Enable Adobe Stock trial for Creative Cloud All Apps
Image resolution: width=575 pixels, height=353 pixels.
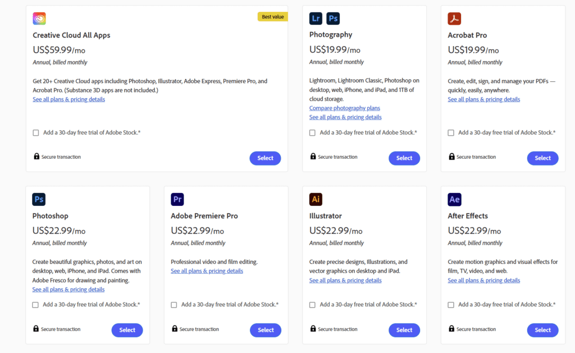tap(35, 132)
